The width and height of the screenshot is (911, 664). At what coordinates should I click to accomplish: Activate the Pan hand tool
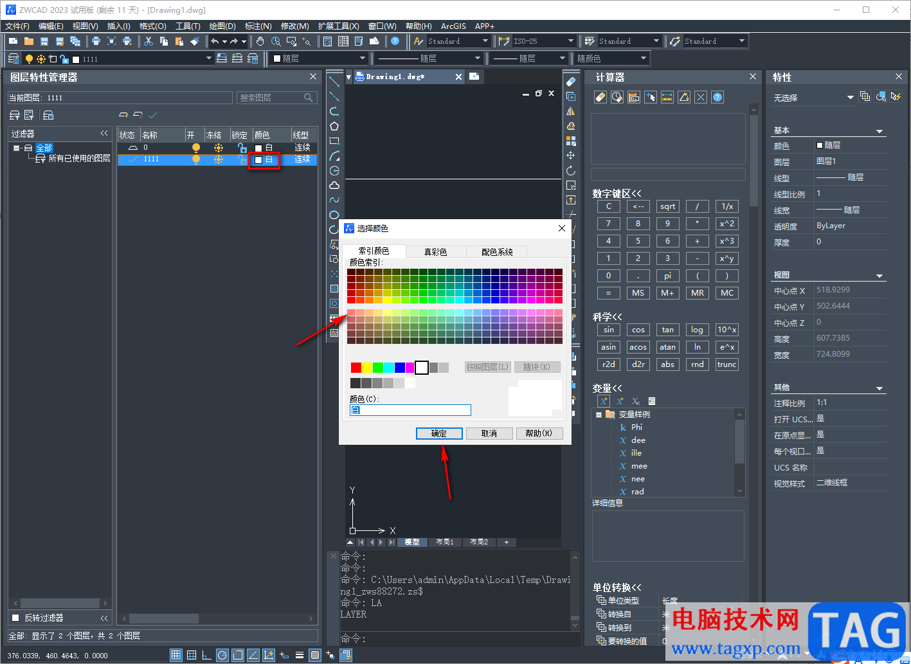tap(260, 41)
